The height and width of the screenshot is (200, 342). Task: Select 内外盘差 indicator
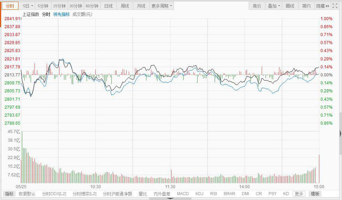point(162,194)
